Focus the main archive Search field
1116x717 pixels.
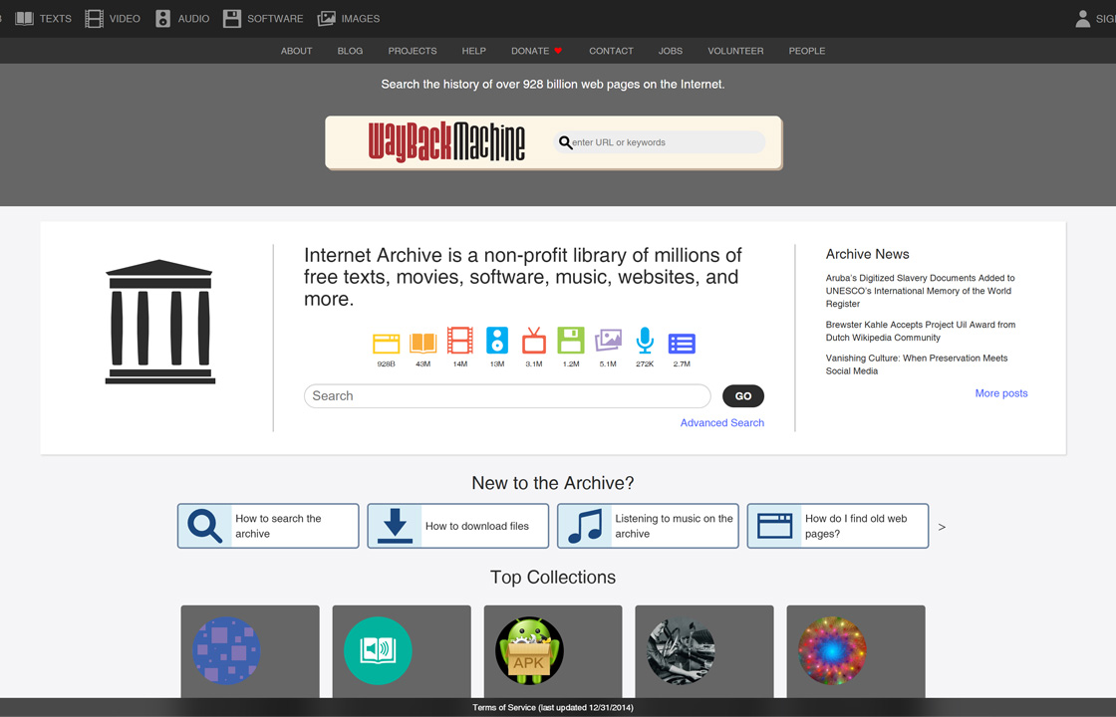(x=507, y=396)
